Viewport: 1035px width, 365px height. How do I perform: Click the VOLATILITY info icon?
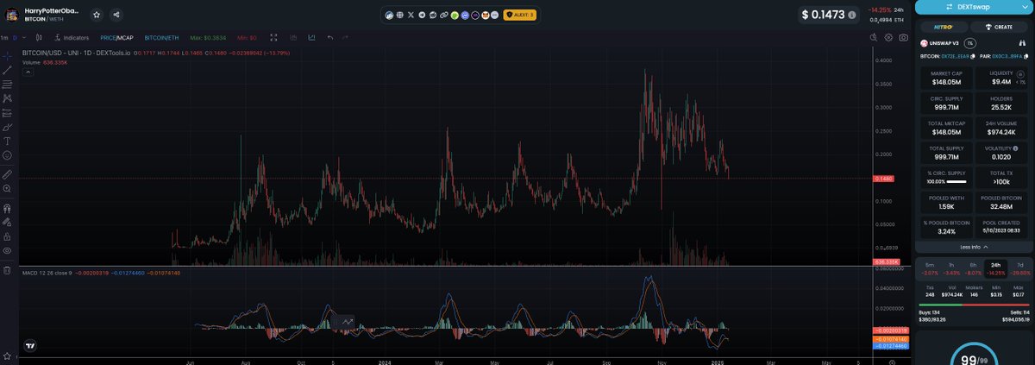coord(1016,148)
